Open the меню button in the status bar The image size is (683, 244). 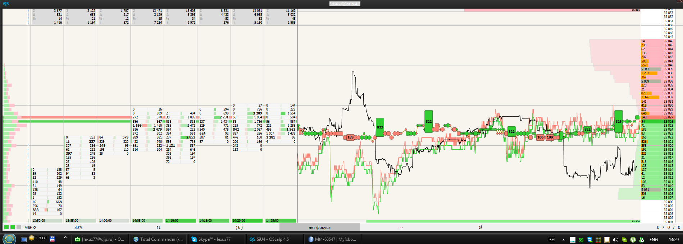(x=30, y=227)
